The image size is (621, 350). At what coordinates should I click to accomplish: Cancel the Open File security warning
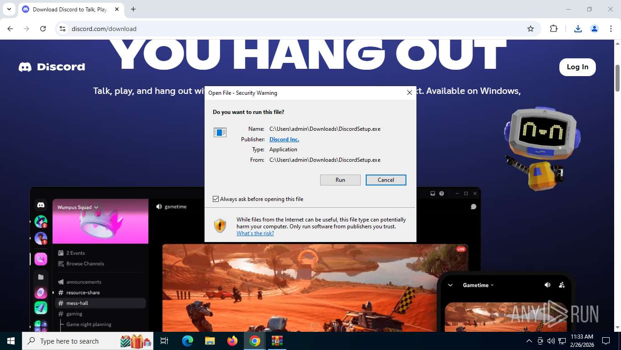click(386, 180)
